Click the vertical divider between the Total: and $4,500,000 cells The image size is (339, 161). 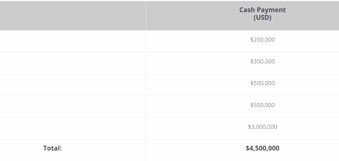pyautogui.click(x=146, y=150)
